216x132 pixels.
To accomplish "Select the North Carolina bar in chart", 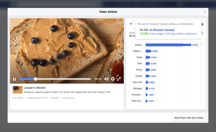I will click(x=146, y=101).
